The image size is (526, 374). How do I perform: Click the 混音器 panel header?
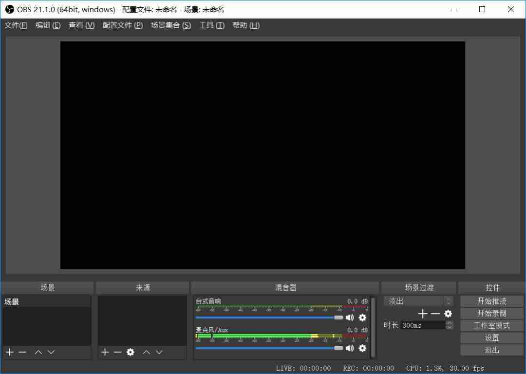(x=285, y=287)
